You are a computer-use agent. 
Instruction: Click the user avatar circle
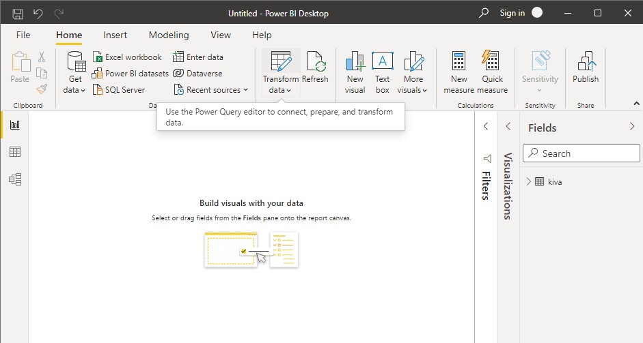[x=537, y=13]
